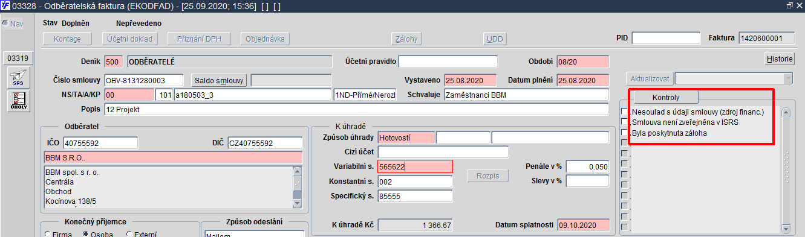Click the Popis field 12 Projekt

(356, 109)
